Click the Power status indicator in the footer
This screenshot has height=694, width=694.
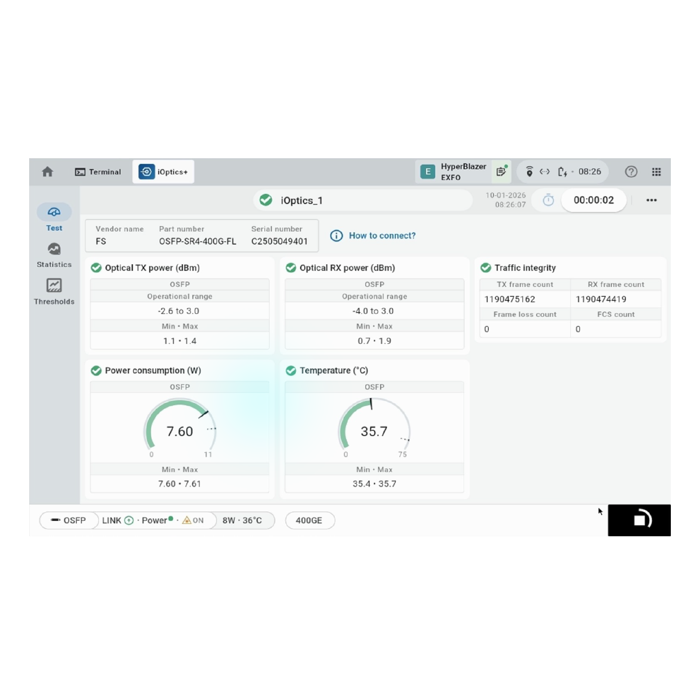(157, 520)
